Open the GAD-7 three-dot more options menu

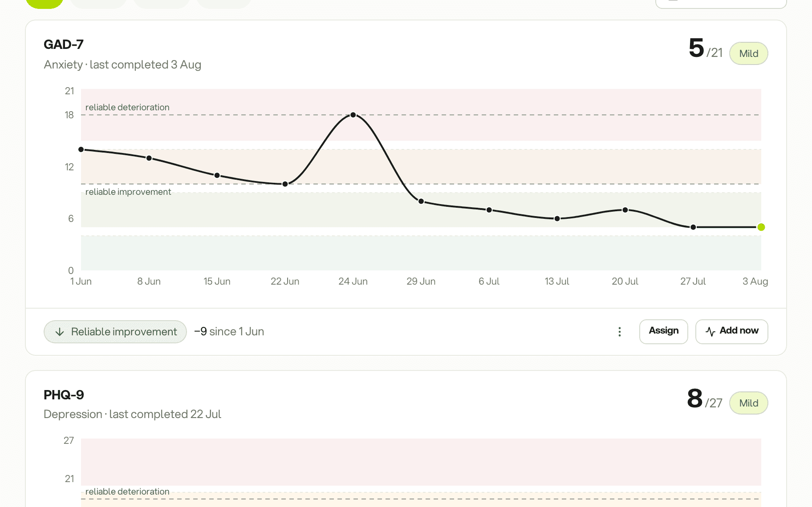tap(619, 332)
